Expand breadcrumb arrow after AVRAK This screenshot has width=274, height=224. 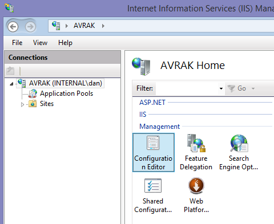[103, 26]
